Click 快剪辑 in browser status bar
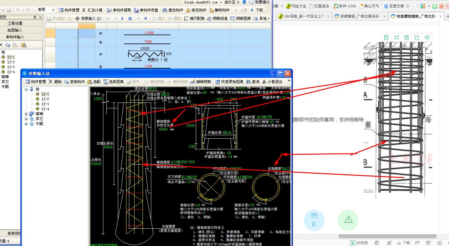The width and height of the screenshot is (449, 246). point(359,243)
